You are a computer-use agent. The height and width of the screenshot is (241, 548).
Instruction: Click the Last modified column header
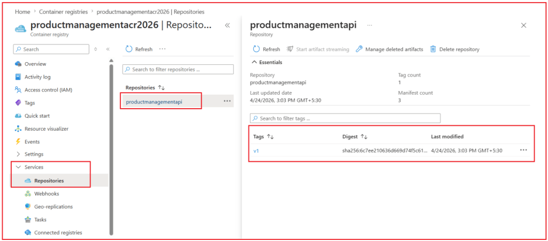tap(447, 137)
